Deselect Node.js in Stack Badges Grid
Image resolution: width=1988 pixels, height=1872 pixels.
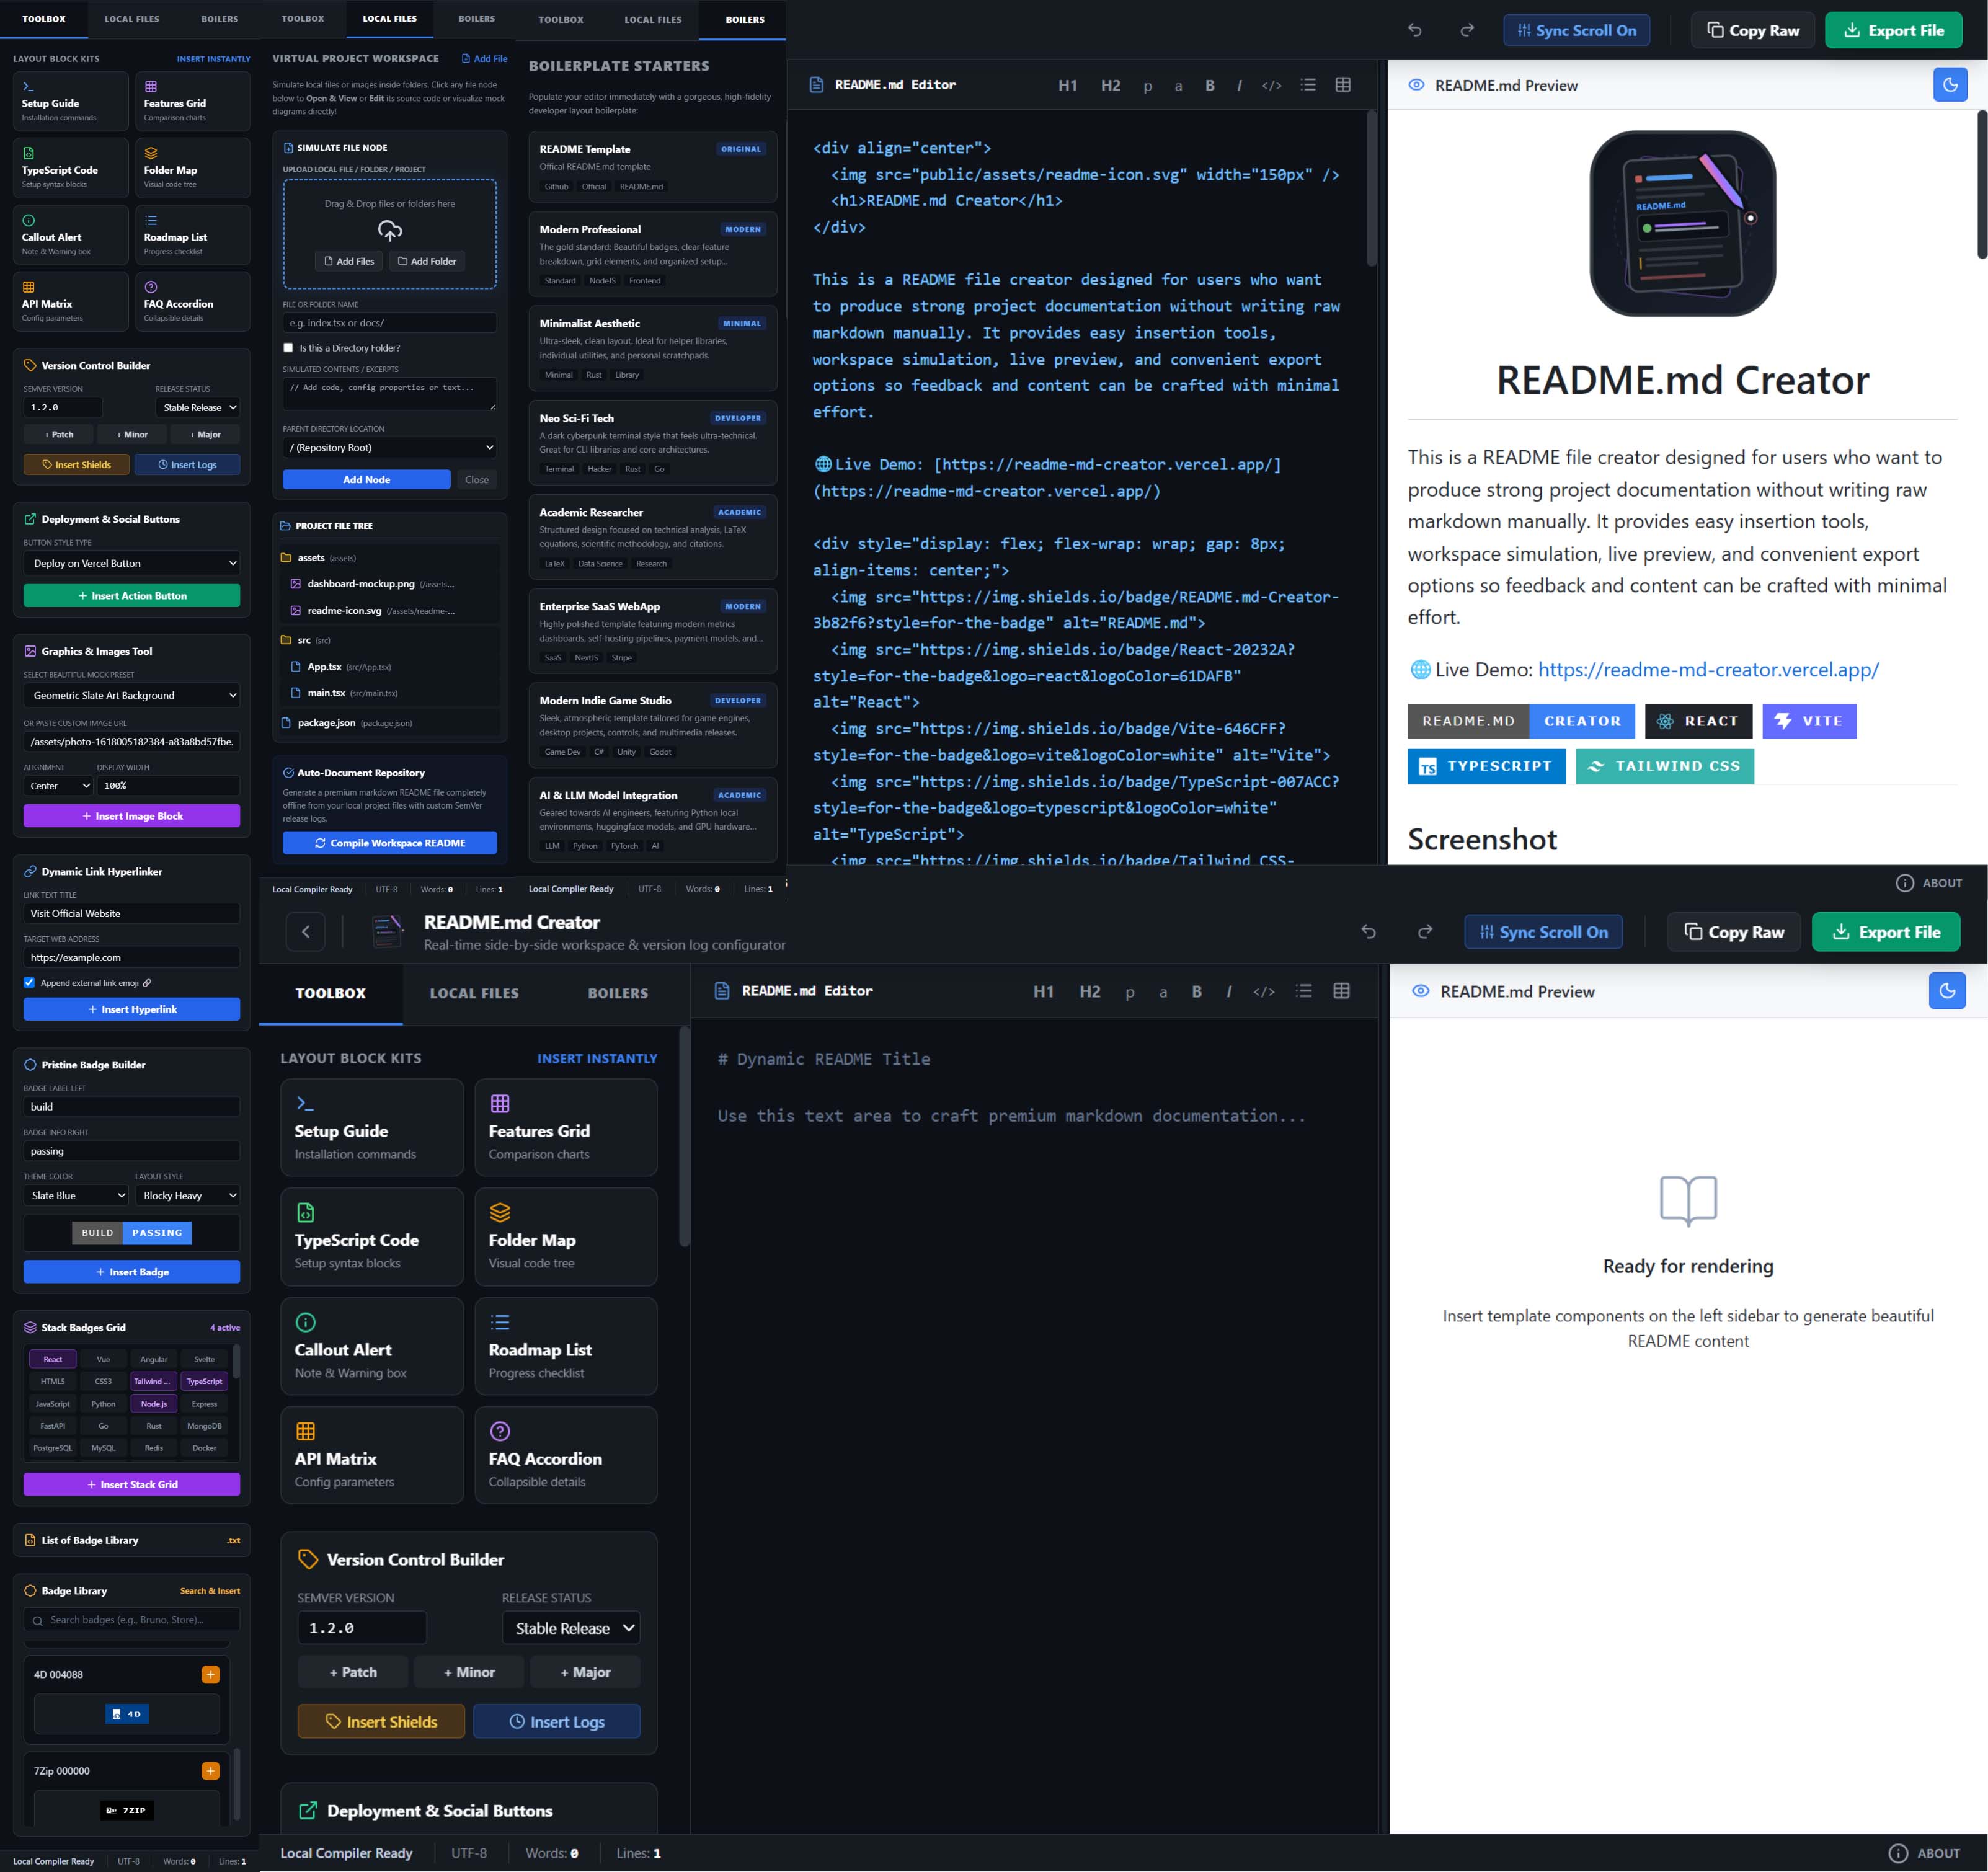click(x=154, y=1404)
